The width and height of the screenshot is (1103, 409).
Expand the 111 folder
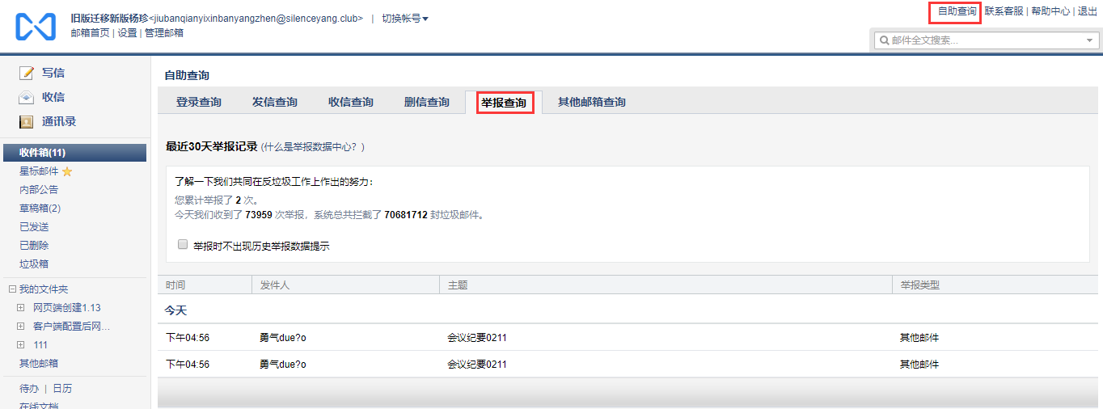click(21, 345)
